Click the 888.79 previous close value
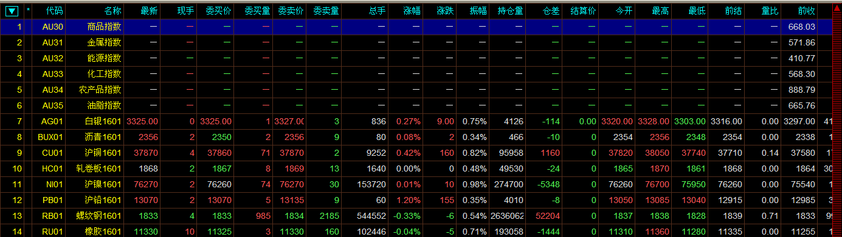This screenshot has width=842, height=237. (x=802, y=90)
